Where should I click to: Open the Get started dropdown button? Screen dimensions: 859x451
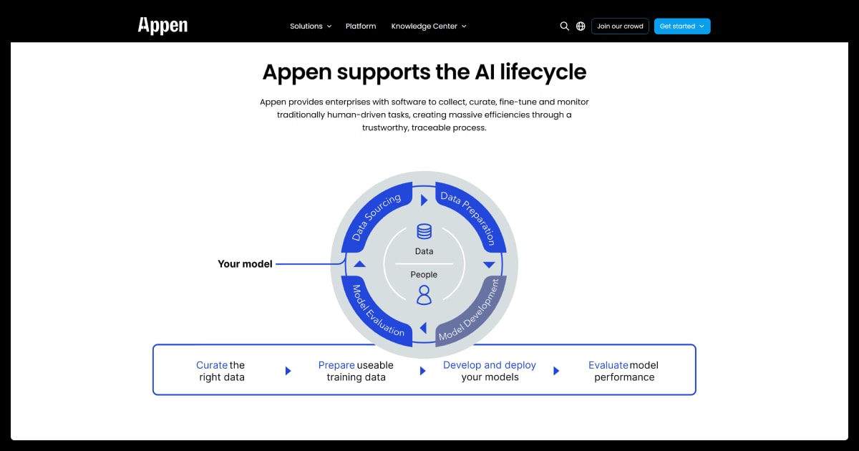click(x=681, y=26)
